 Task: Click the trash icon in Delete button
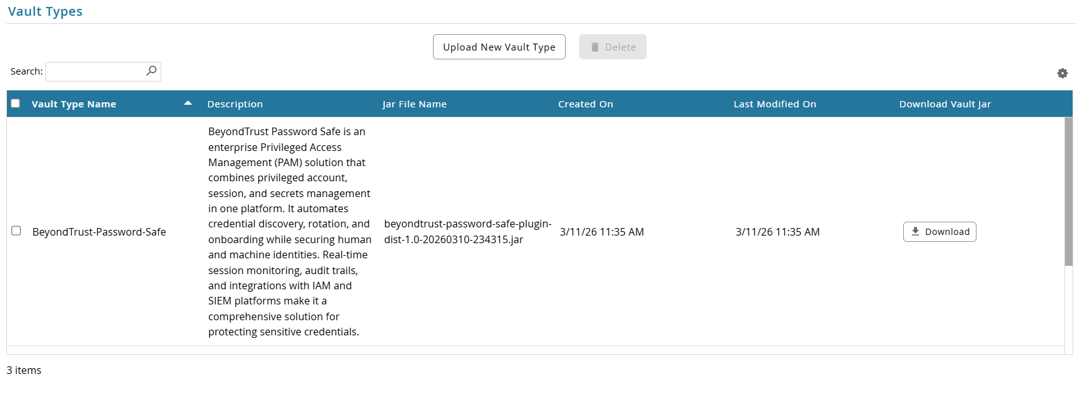[595, 47]
